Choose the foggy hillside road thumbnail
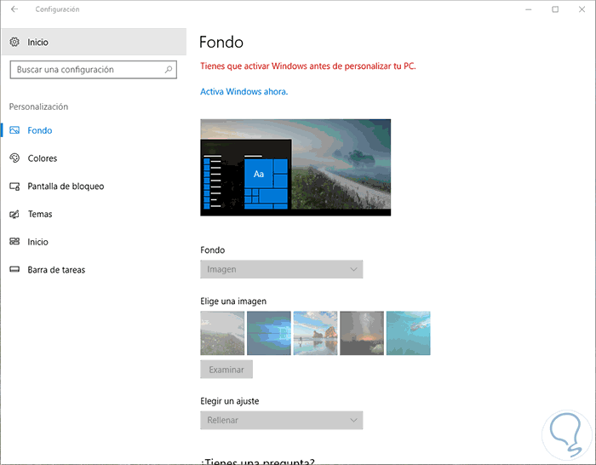The height and width of the screenshot is (465, 596). pyautogui.click(x=222, y=333)
